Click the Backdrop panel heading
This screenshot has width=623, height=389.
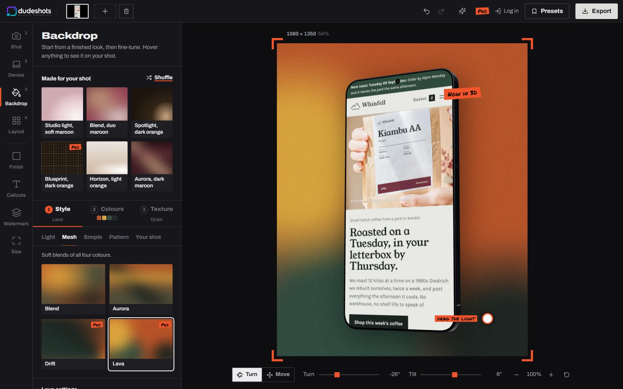pyautogui.click(x=70, y=36)
